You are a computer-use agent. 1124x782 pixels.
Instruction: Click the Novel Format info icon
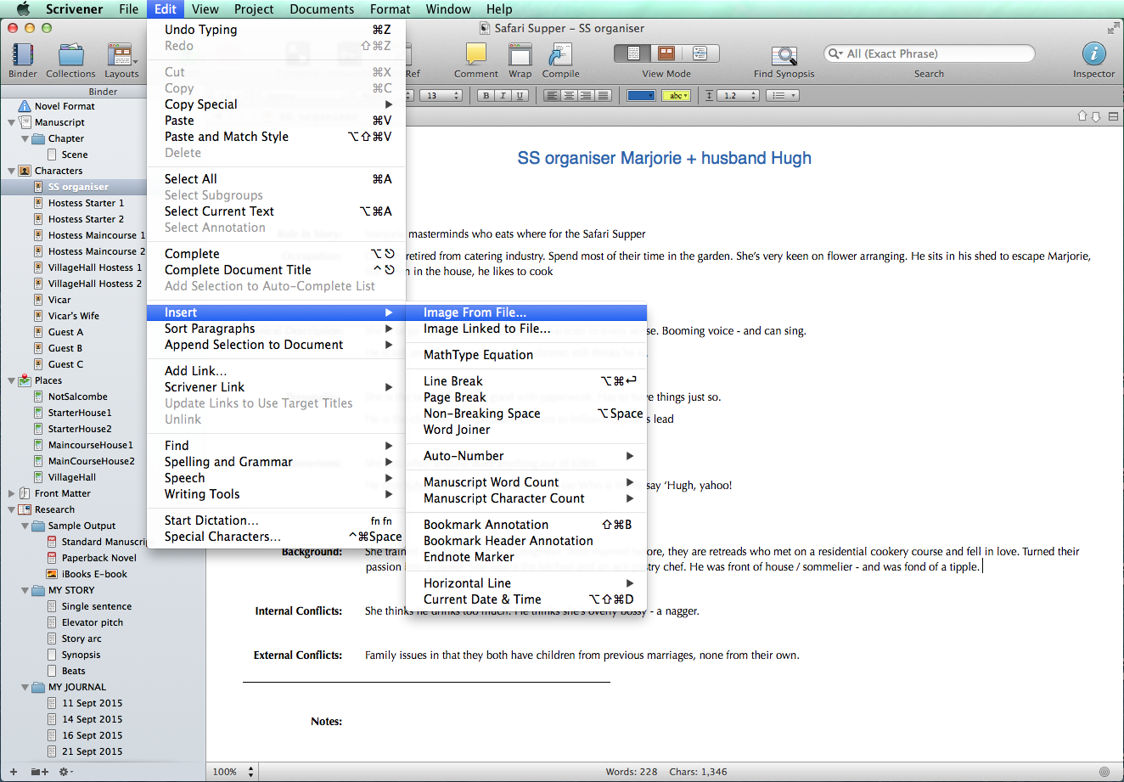tap(25, 106)
